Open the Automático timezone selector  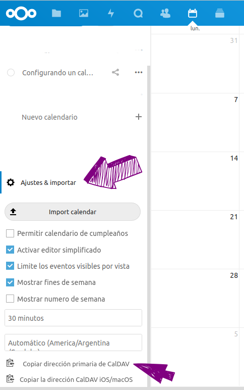(x=73, y=343)
